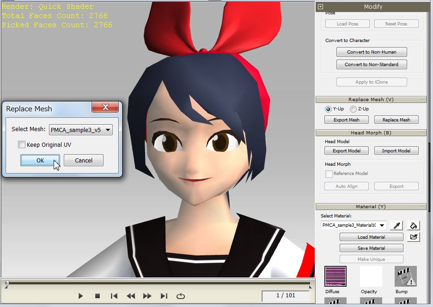Click the 'Render: Quick Shader' text
Image resolution: width=433 pixels, height=307 pixels.
coord(48,6)
